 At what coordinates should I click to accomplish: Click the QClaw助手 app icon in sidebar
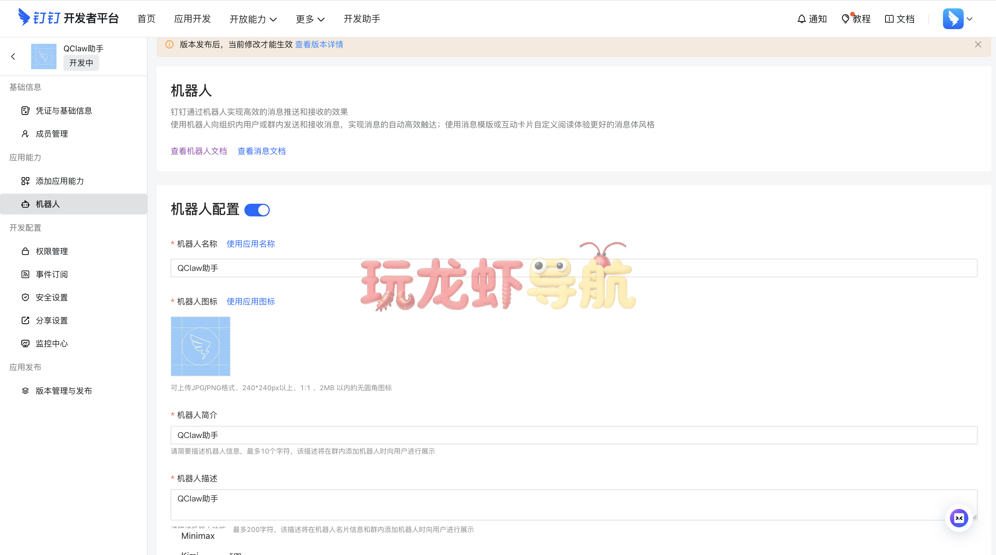(44, 56)
